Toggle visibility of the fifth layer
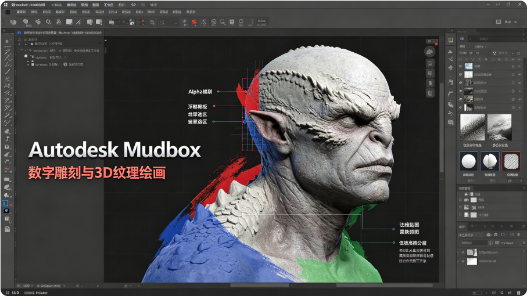Image resolution: width=527 pixels, height=296 pixels. pos(460,99)
